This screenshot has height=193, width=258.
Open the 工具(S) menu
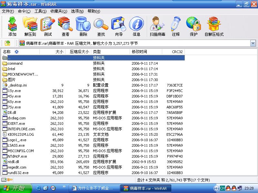41,11
